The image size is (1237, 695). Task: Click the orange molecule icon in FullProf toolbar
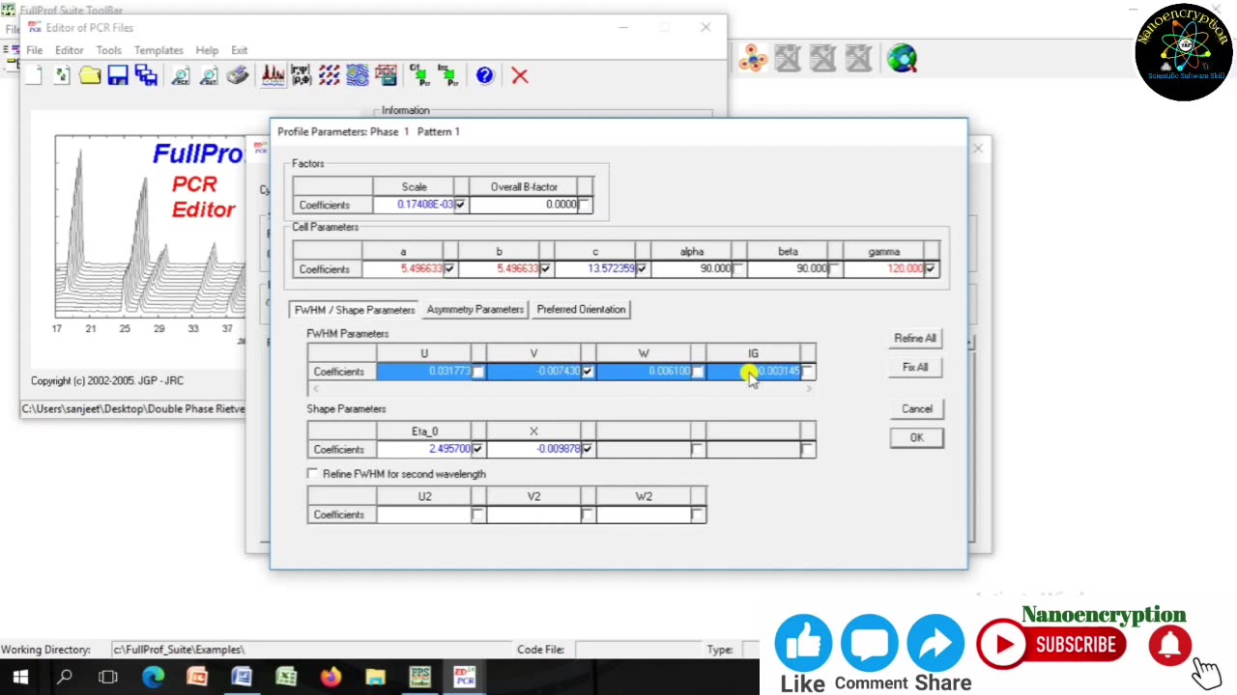pos(752,59)
